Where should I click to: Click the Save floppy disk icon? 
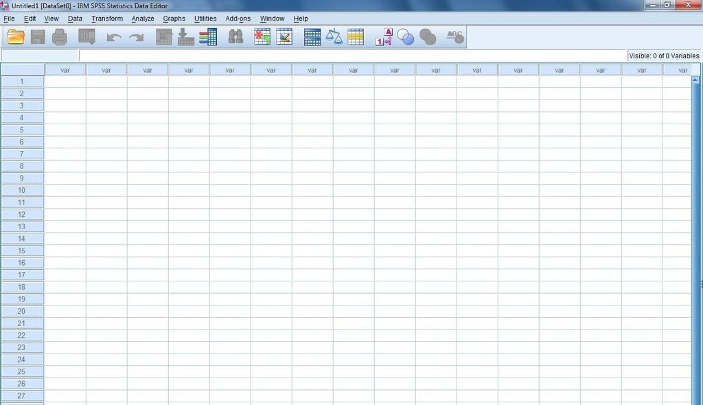(x=38, y=37)
